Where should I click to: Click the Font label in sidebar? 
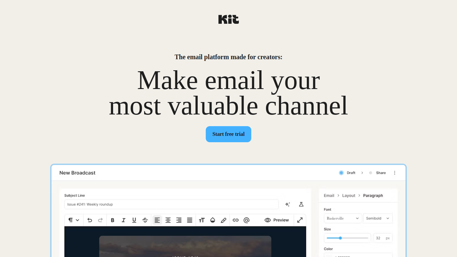pos(328,209)
